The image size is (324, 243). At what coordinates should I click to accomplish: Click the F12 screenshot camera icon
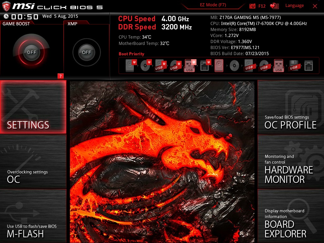(252, 6)
